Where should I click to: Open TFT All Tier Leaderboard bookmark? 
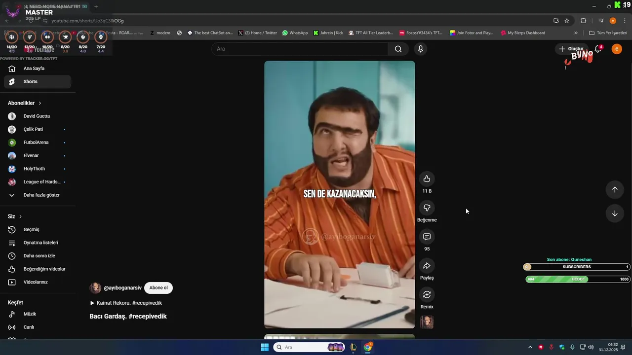371,33
